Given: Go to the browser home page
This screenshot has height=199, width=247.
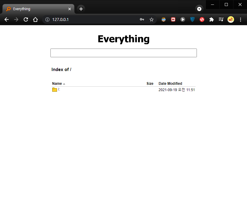Looking at the screenshot, I should tap(35, 19).
